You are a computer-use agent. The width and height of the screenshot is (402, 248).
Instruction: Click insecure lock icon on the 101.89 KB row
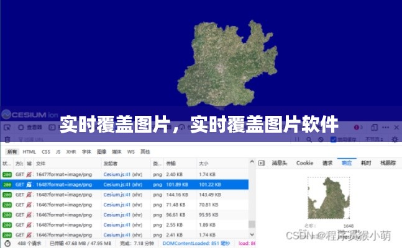[x=29, y=184]
